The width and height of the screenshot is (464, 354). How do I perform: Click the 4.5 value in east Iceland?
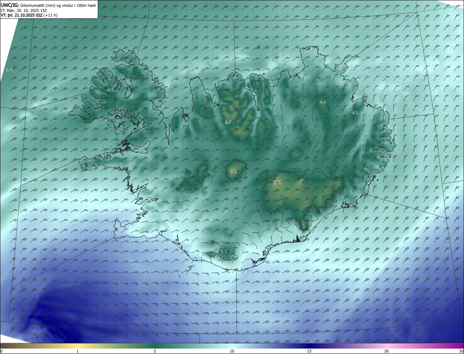click(x=355, y=113)
